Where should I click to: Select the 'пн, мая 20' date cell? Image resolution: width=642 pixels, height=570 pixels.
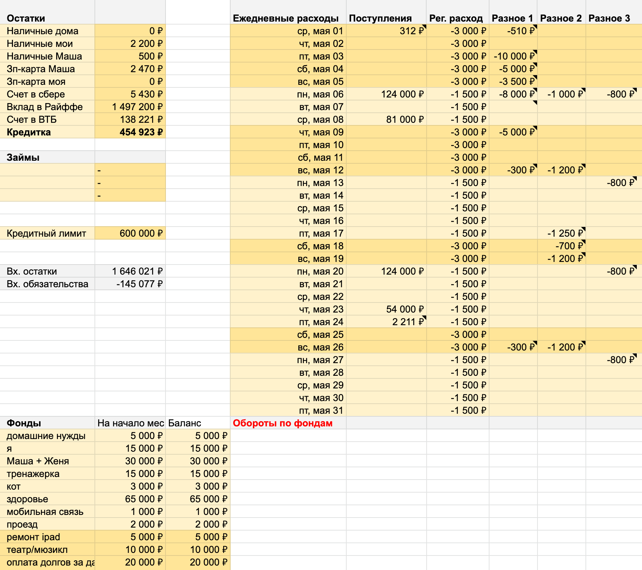click(x=288, y=271)
